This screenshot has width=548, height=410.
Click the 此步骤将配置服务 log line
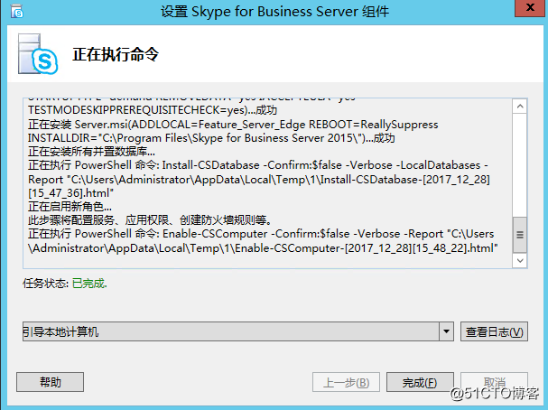[x=150, y=219]
